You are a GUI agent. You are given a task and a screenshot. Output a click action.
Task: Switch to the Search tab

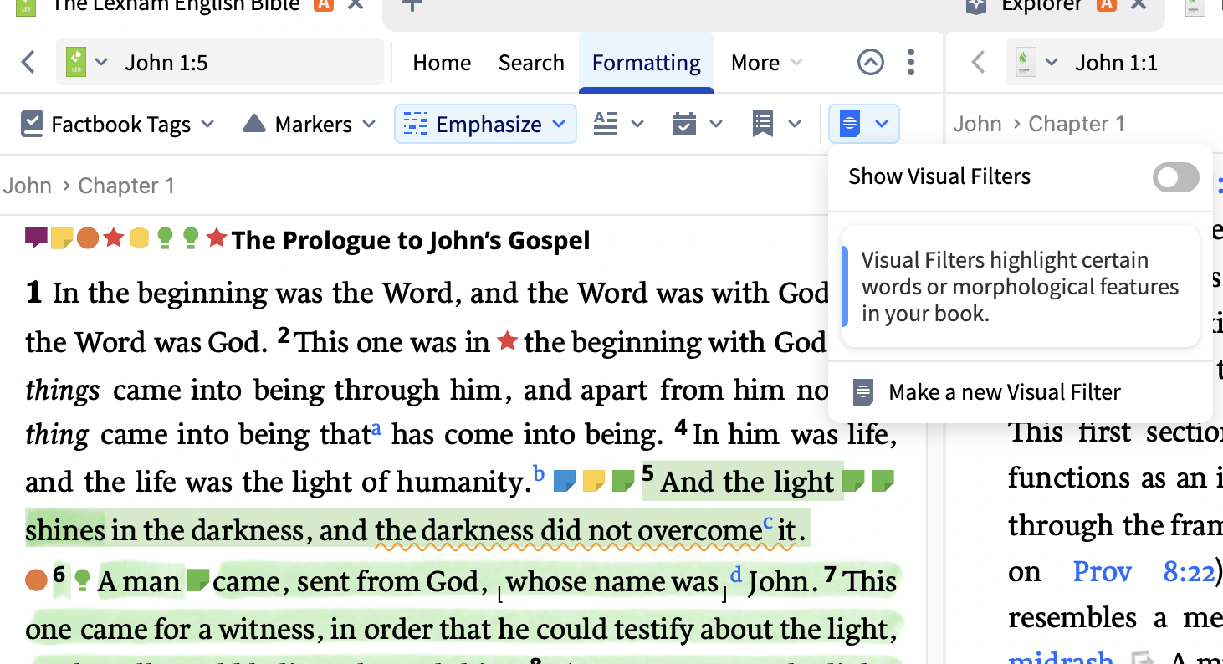531,63
